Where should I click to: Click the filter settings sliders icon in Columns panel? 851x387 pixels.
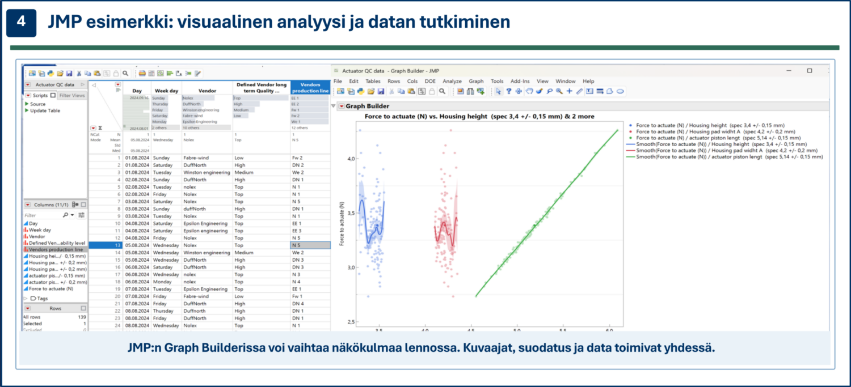coord(81,215)
